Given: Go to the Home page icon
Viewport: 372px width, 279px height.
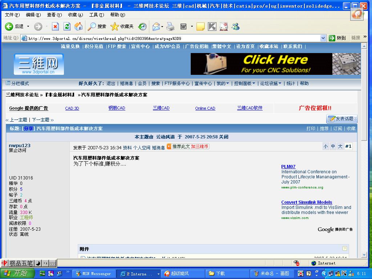Looking at the screenshot, I should click(78, 26).
